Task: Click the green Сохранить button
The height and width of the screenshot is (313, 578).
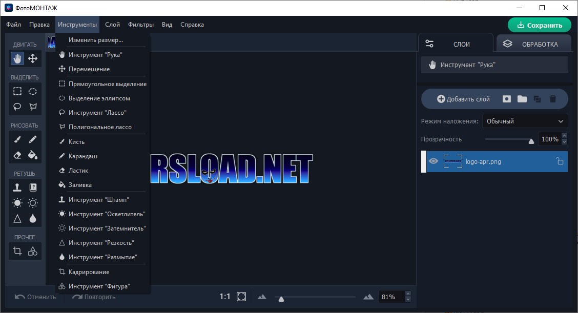Action: (x=539, y=25)
